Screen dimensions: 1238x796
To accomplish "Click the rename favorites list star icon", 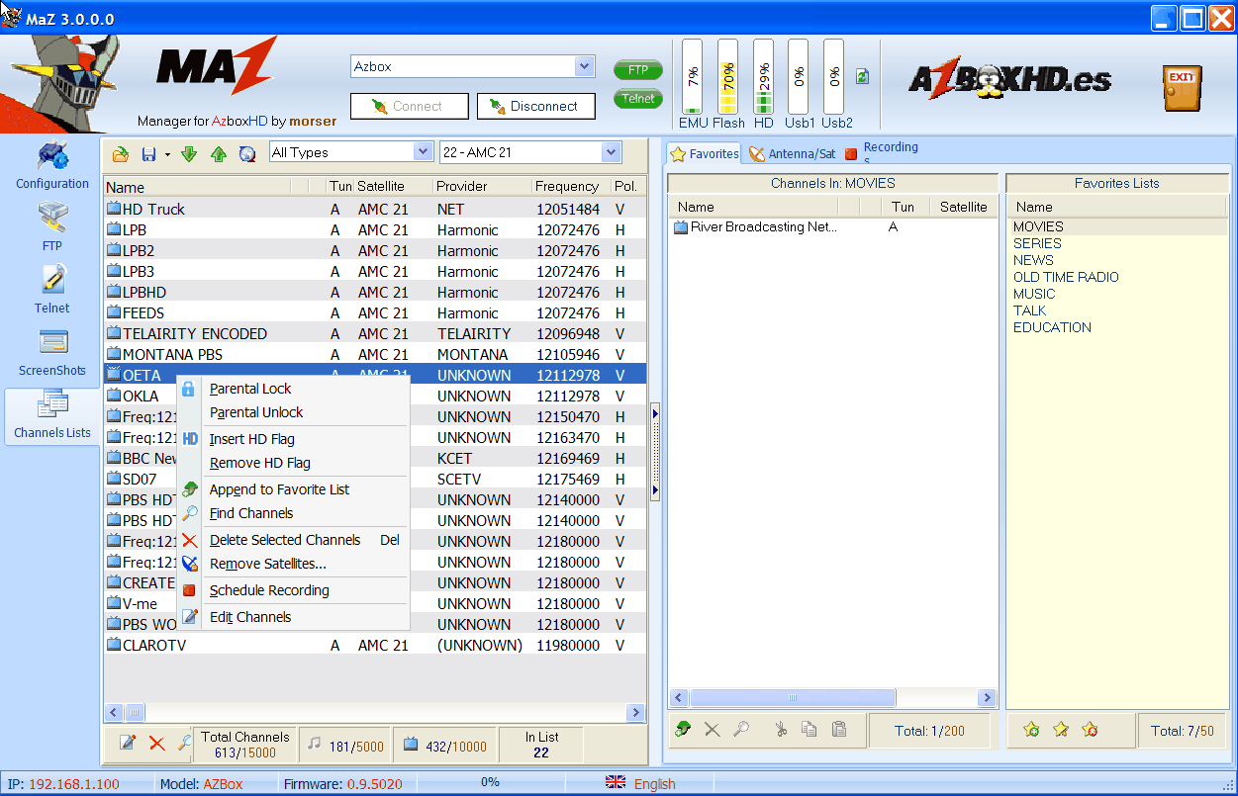I will coord(1061,730).
